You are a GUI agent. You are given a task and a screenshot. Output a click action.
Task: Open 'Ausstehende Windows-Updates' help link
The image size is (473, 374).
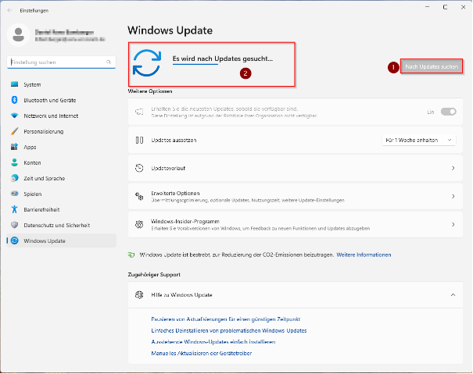tap(213, 342)
